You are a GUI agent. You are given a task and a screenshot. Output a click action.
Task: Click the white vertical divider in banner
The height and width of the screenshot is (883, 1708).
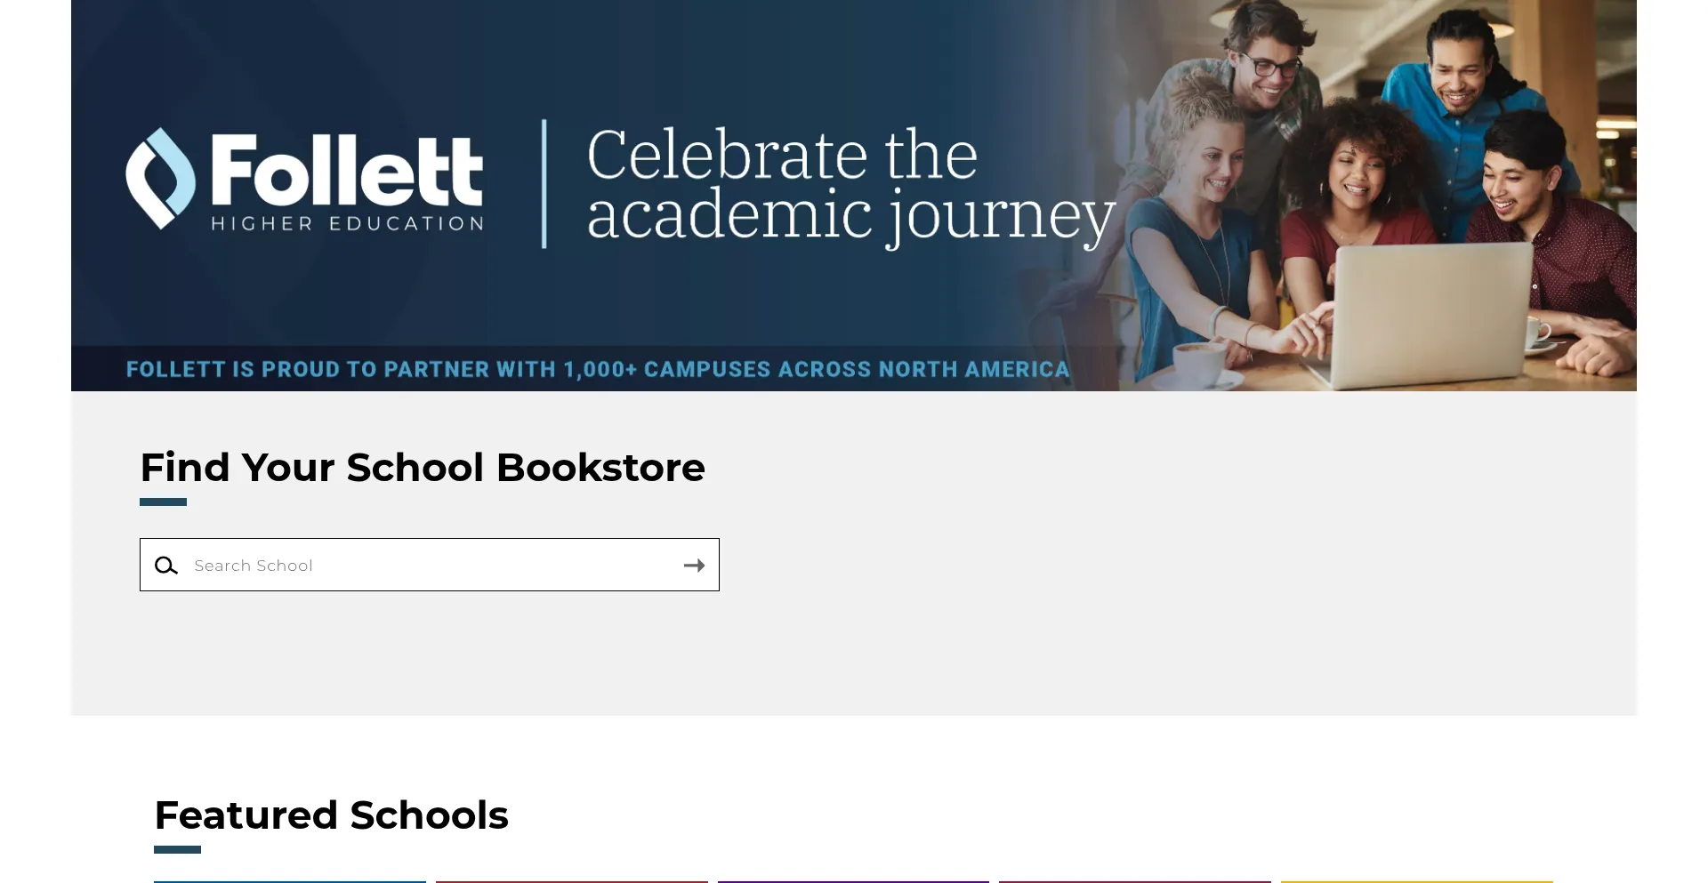click(x=544, y=183)
